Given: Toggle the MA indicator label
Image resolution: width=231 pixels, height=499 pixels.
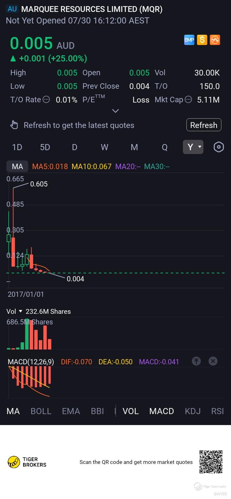Looking at the screenshot, I should (x=17, y=166).
